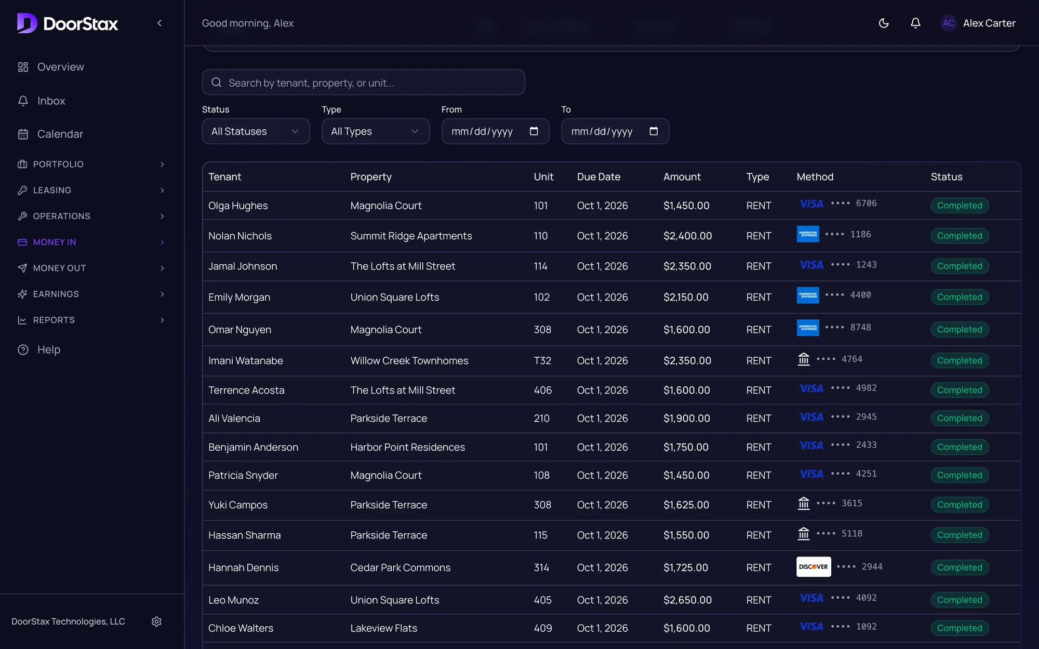Expand the Earnings section

point(92,294)
